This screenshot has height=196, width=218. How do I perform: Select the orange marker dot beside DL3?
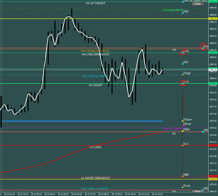coord(182,145)
